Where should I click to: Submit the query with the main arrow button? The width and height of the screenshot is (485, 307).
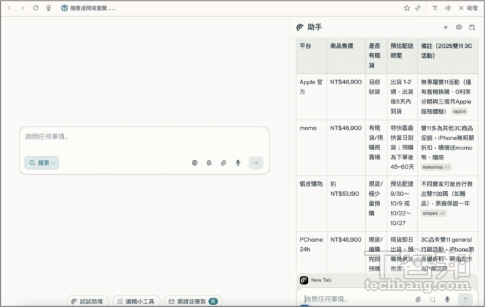(256, 163)
